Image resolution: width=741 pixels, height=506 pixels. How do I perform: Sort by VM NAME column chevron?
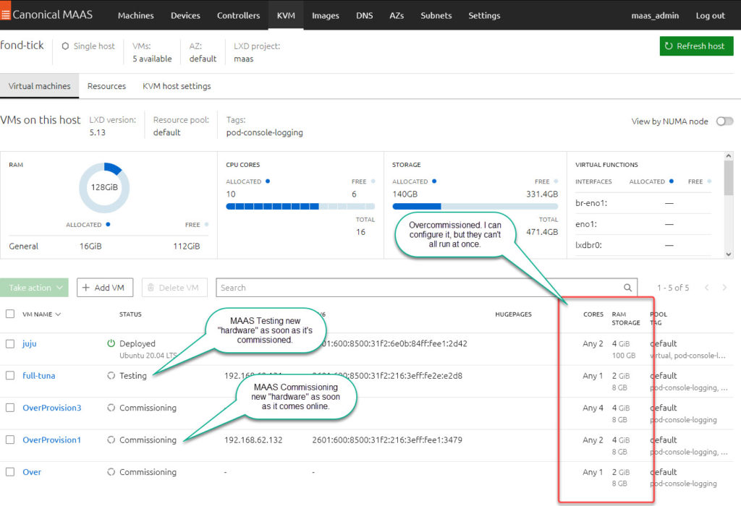(58, 314)
